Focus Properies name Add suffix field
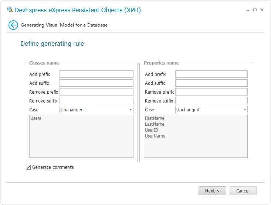Image resolution: width=271 pixels, height=205 pixels. point(211,83)
